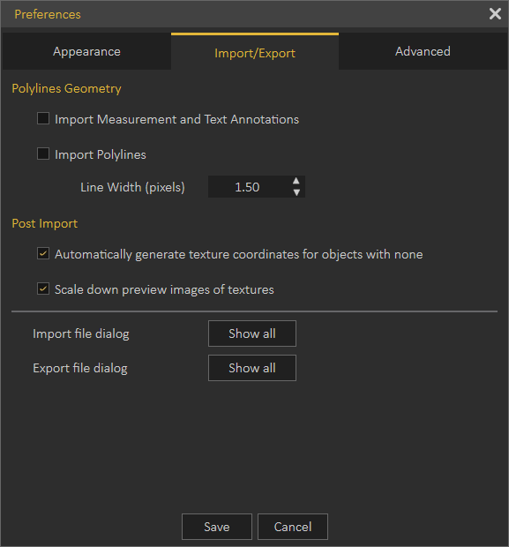Click the Preferences title bar text
Viewport: 509px width, 547px height.
(48, 14)
